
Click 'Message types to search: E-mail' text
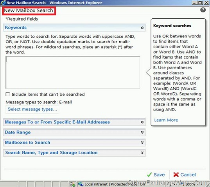point(39,102)
